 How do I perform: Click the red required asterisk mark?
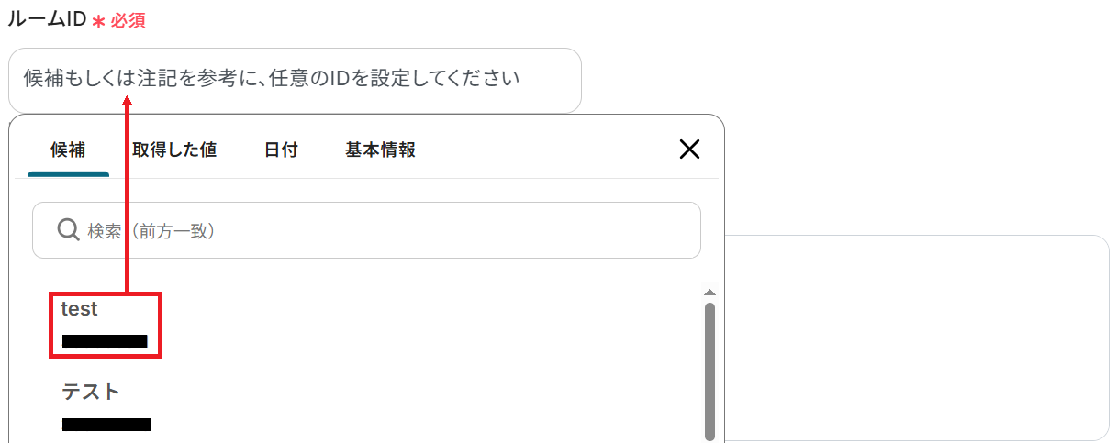pyautogui.click(x=98, y=20)
